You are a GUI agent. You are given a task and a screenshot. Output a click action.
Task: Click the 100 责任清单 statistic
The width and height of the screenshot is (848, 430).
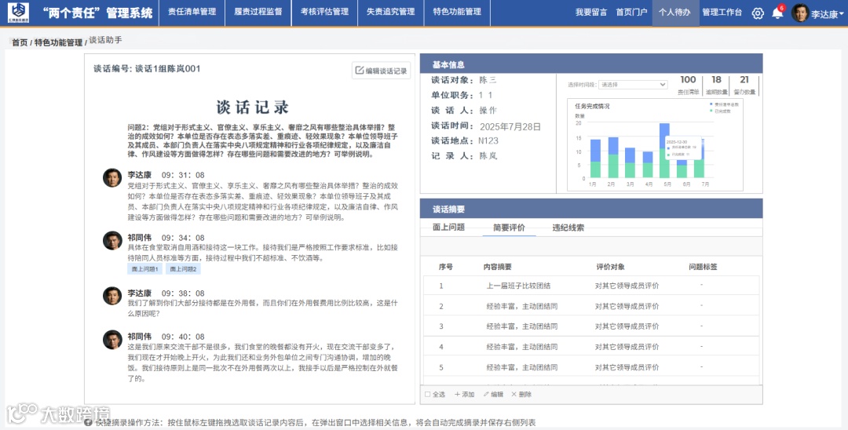(x=688, y=86)
